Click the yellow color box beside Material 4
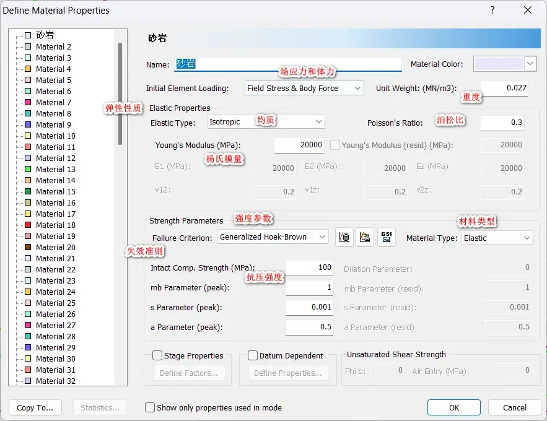Image resolution: width=547 pixels, height=421 pixels. [27, 69]
